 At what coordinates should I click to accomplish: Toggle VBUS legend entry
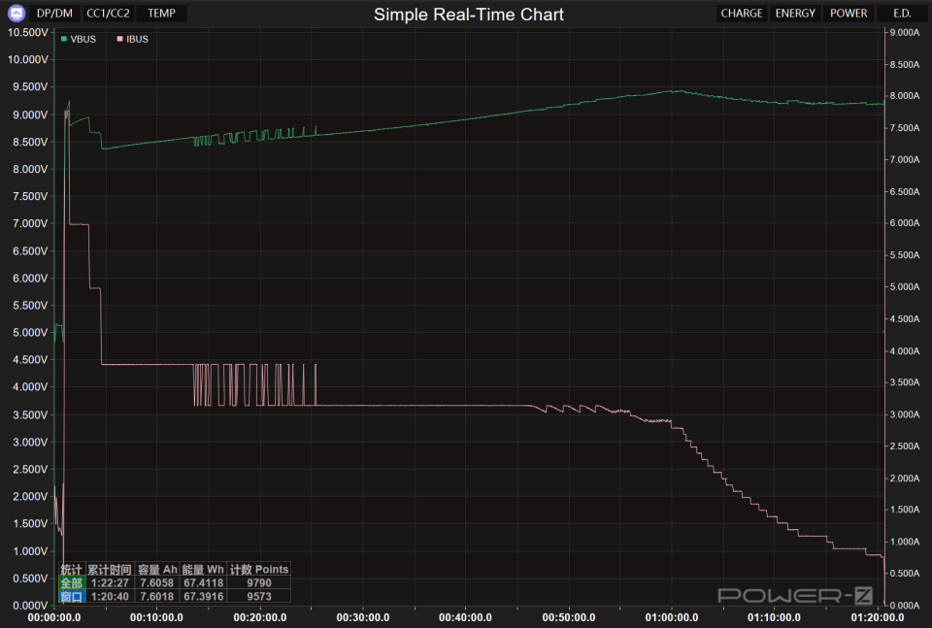click(x=79, y=39)
